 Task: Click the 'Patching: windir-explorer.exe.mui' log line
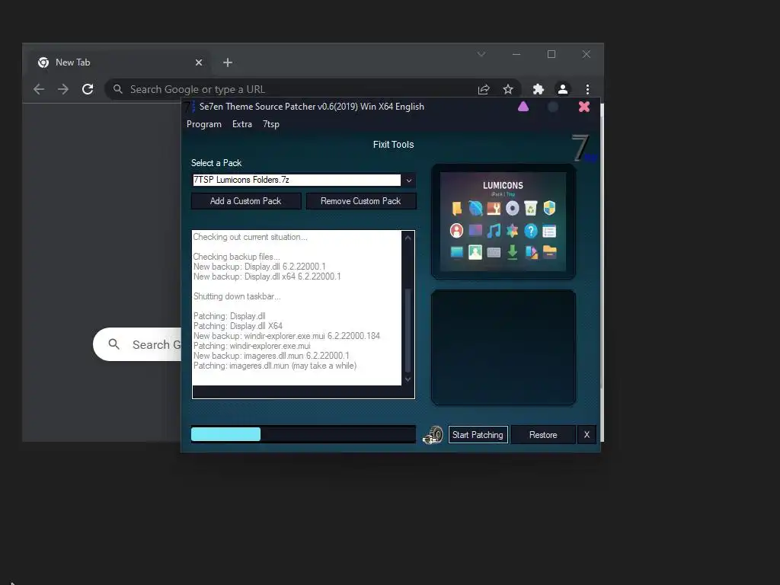[251, 346]
